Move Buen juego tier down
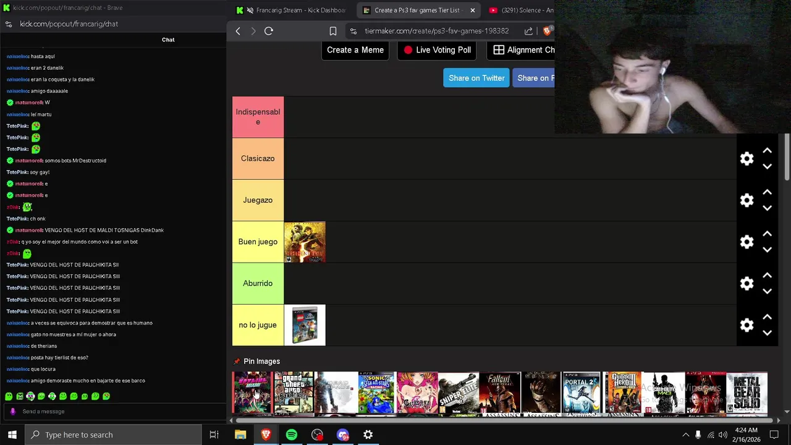Screen dimensions: 791x445 767,249
